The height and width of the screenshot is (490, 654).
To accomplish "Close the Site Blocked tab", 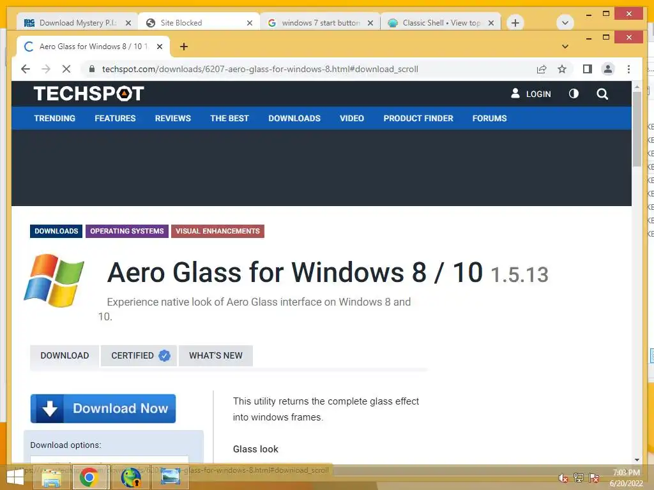I will [250, 23].
